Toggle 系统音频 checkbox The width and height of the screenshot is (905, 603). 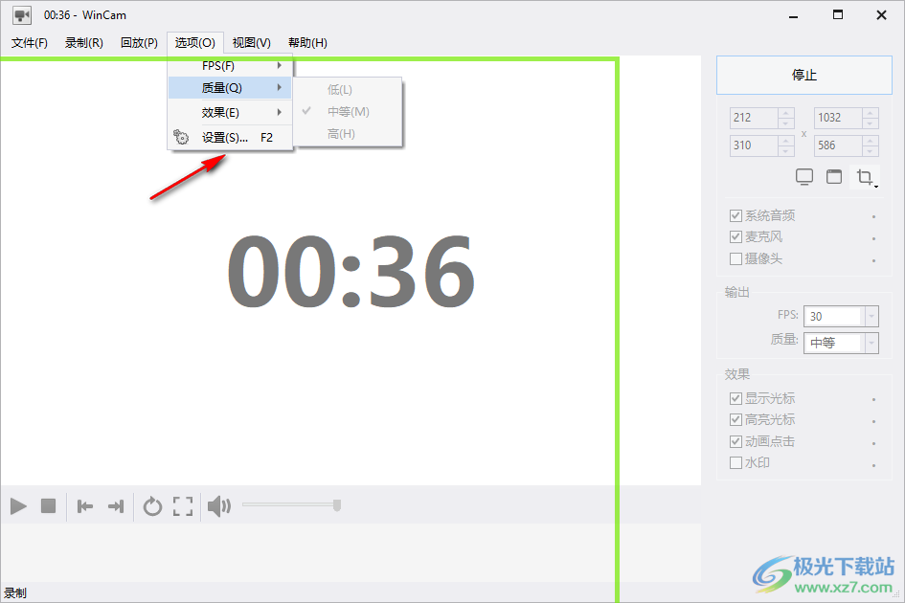[x=735, y=215]
